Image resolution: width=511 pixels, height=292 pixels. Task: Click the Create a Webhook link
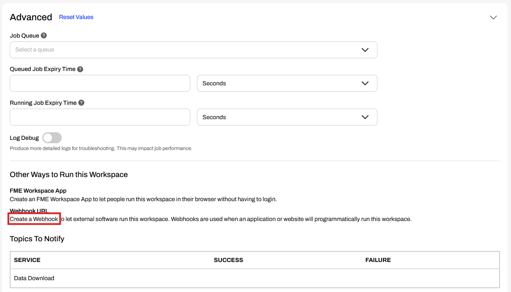point(34,218)
